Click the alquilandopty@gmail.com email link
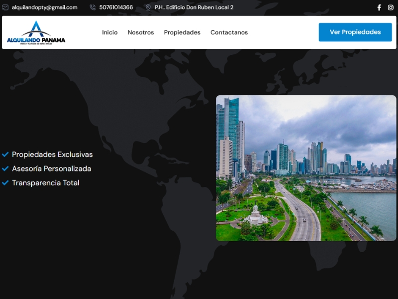 45,7
